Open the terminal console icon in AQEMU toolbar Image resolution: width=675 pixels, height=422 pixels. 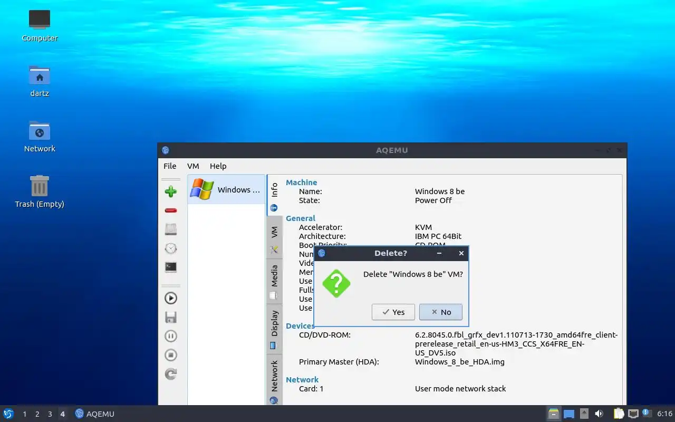tap(170, 267)
